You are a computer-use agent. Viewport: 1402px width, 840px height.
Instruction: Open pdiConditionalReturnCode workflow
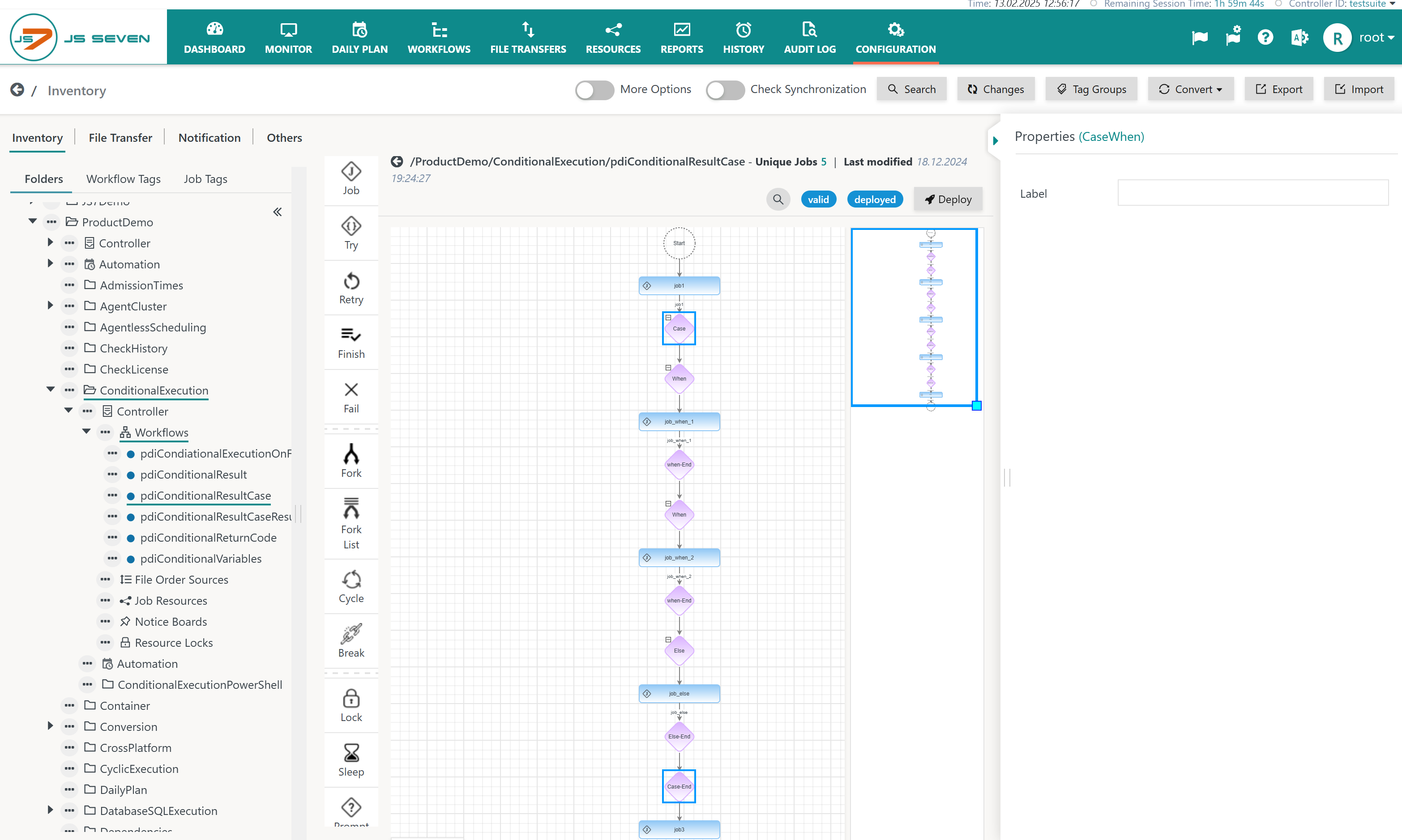[208, 537]
